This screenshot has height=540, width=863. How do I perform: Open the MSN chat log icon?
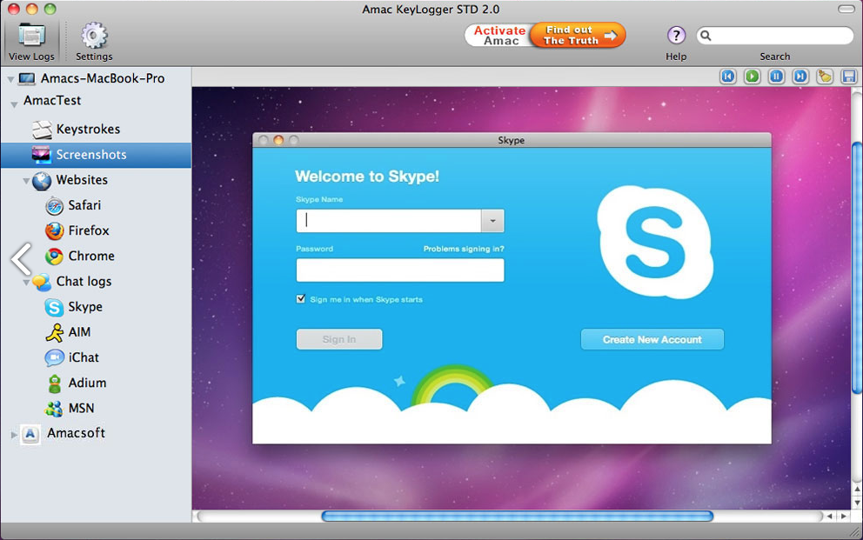tap(55, 409)
